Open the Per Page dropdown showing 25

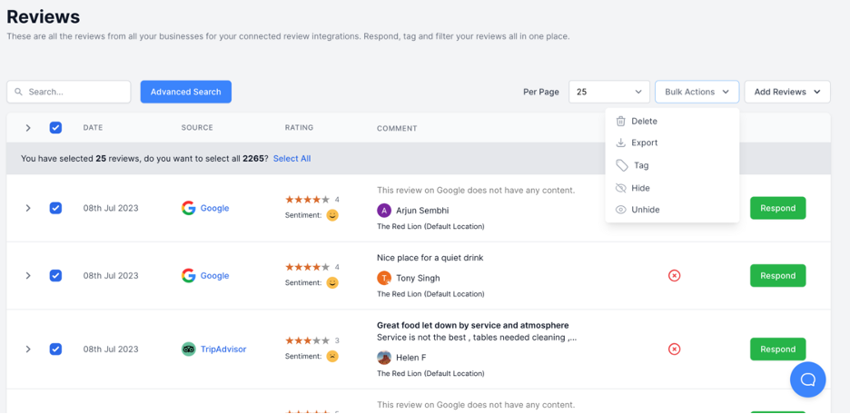[608, 92]
